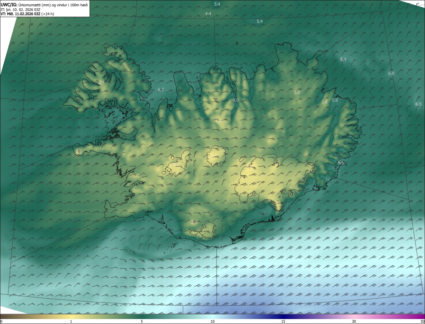Screen dimensions: 425x324
Task: Click the "IT: þri. 10. 02. 2026 03Z" line
Action: click(x=21, y=9)
